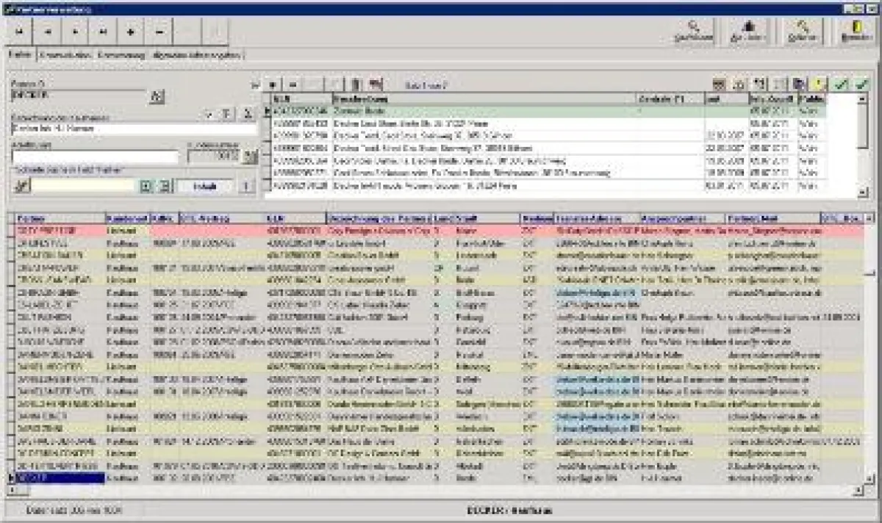Screen dimensions: 882x523
Task: Jump to the last record arrow
Action: pyautogui.click(x=103, y=32)
